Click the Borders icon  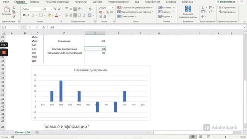[x=41, y=15]
